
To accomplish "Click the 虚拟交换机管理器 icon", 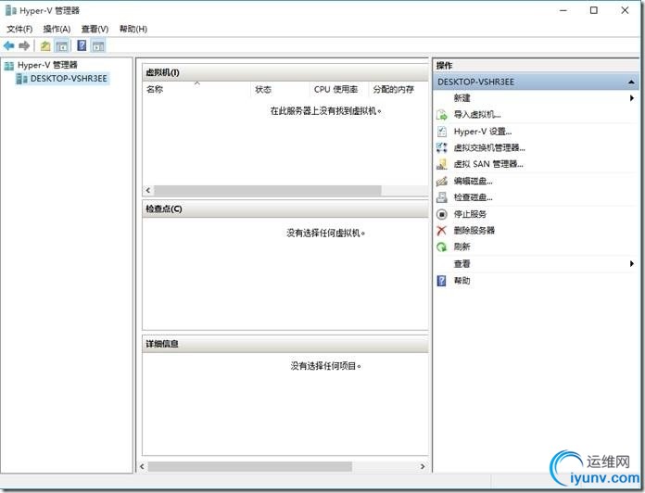I will point(441,147).
